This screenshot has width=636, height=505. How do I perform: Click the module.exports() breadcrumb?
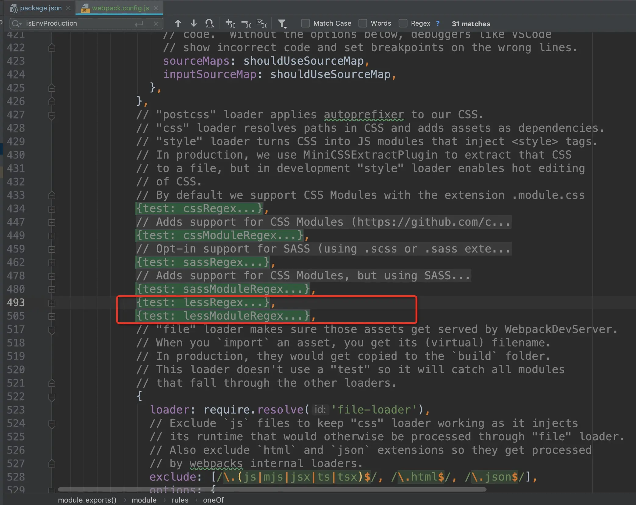coord(87,500)
